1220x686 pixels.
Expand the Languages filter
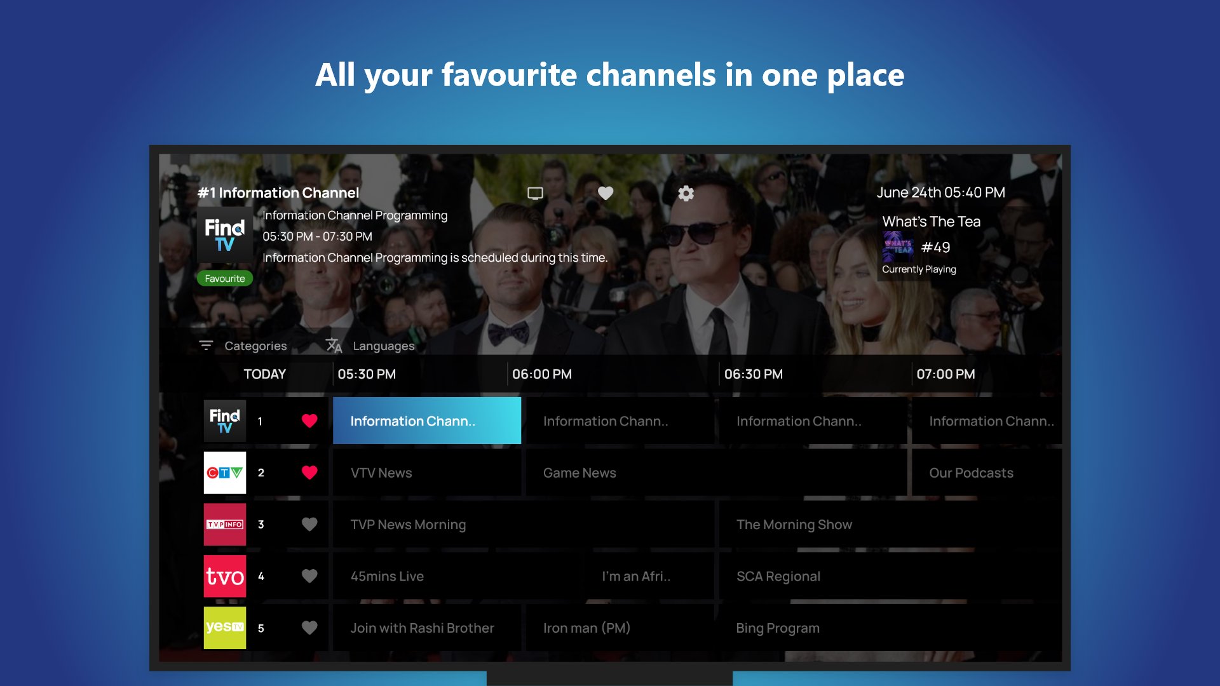click(x=370, y=346)
